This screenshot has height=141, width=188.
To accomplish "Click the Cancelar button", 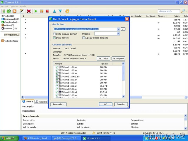I will tap(121, 104).
